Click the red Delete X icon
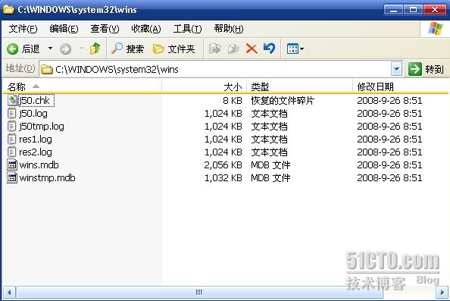This screenshot has width=450, height=301. pos(252,49)
